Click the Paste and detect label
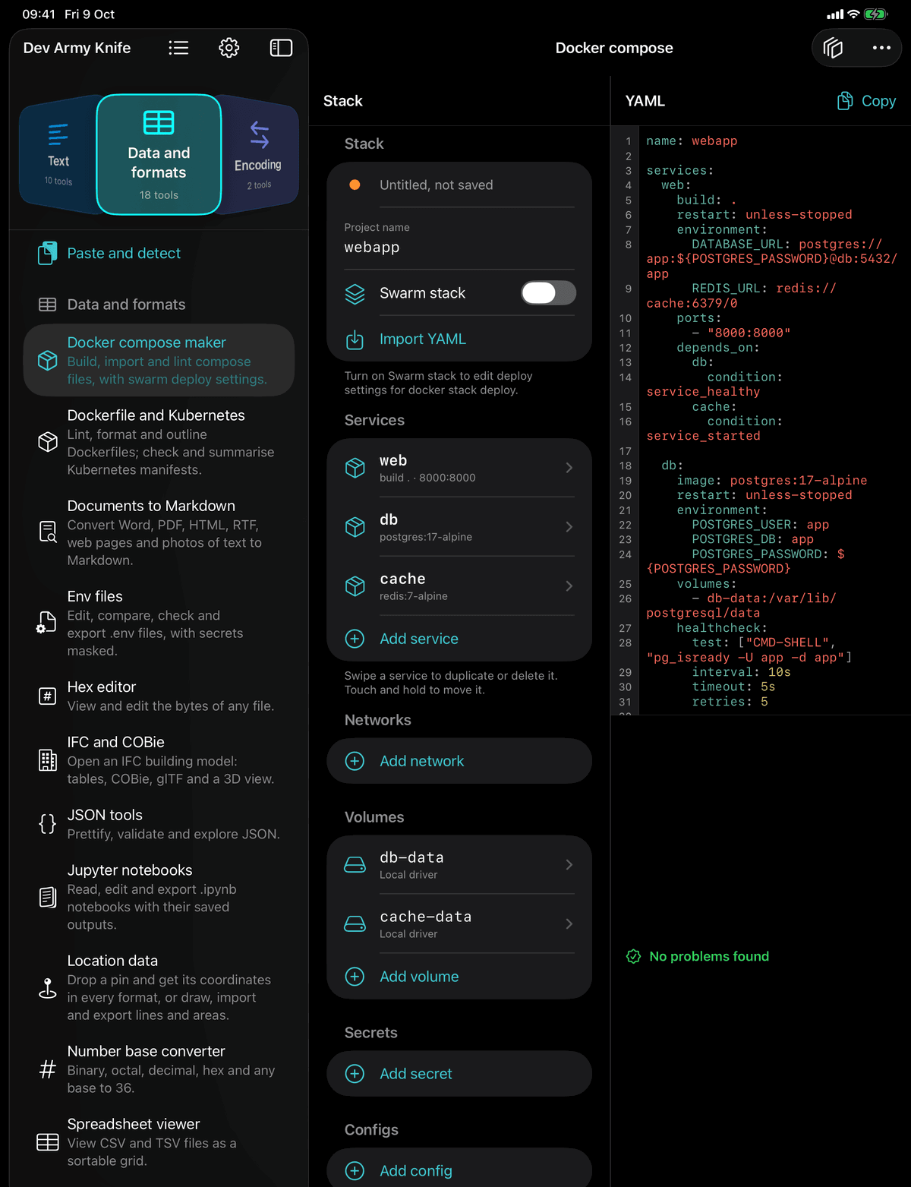This screenshot has width=911, height=1187. 124,253
